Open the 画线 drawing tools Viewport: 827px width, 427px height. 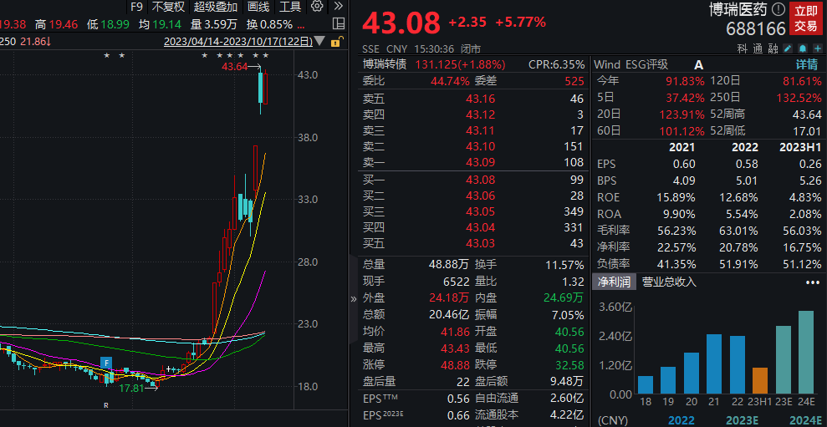tap(258, 7)
